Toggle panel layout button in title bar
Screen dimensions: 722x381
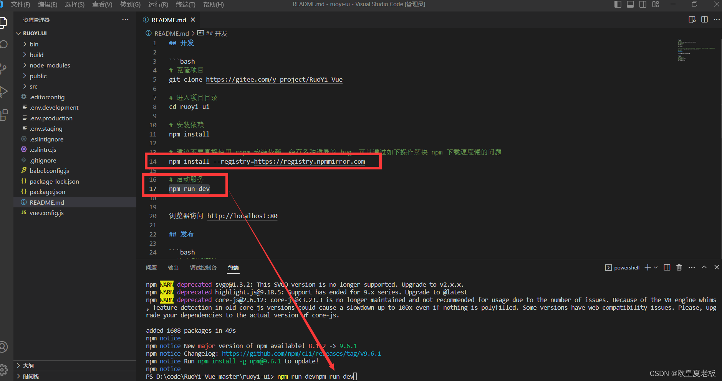(x=630, y=4)
